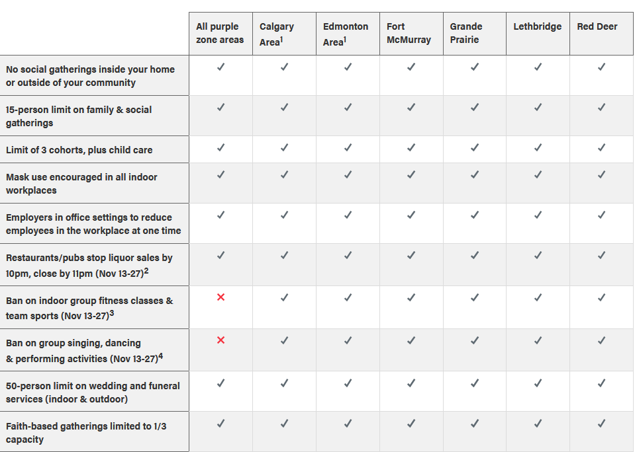
Task: Click Lethbridge checkmark for 3 cohorts limit
Action: tap(538, 147)
